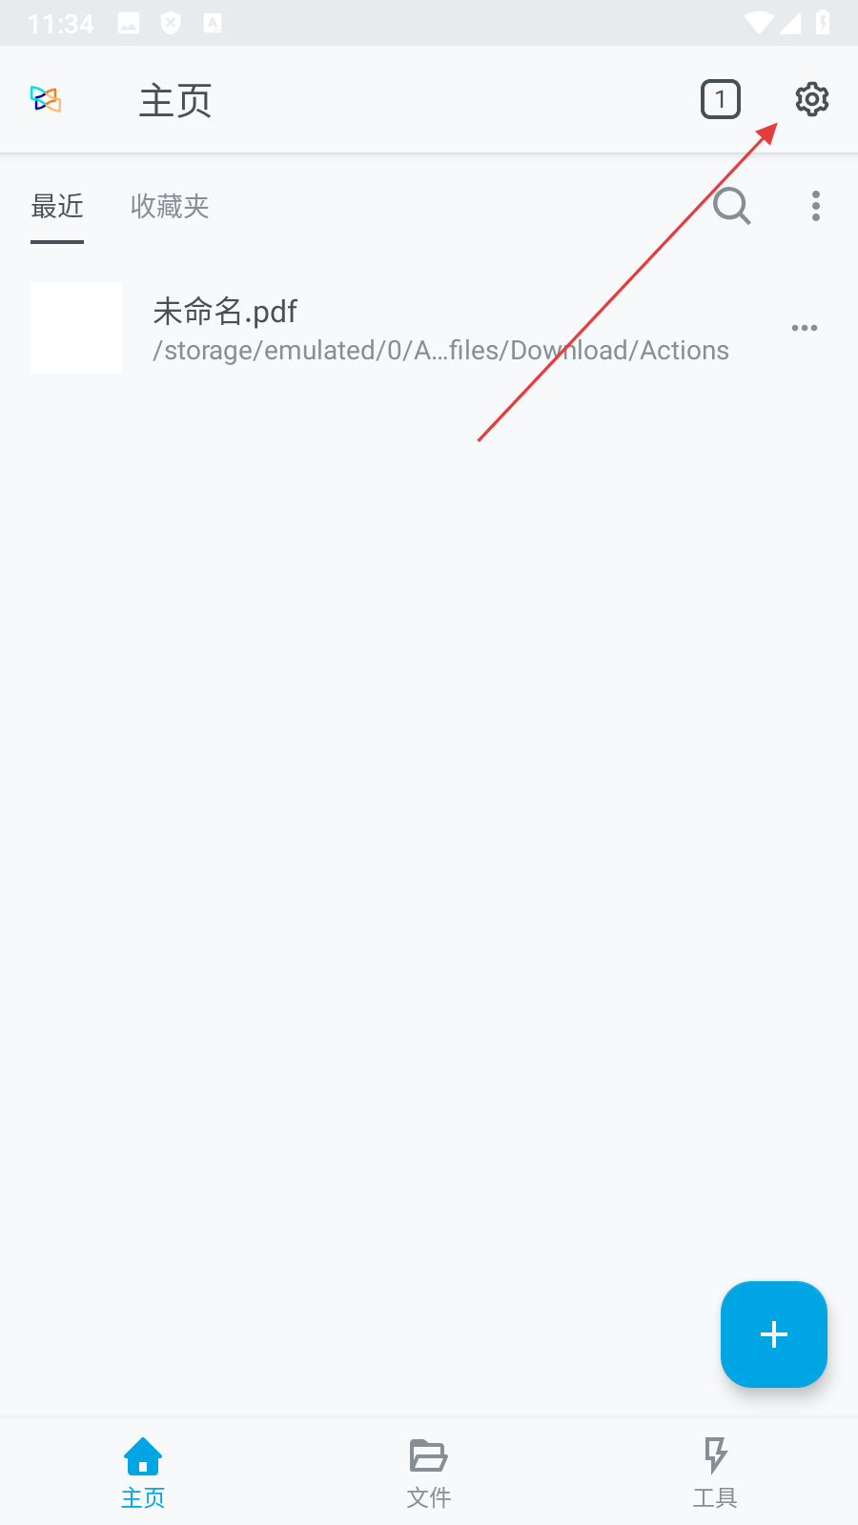The width and height of the screenshot is (858, 1525).
Task: Tap the battery status icon
Action: point(823,23)
